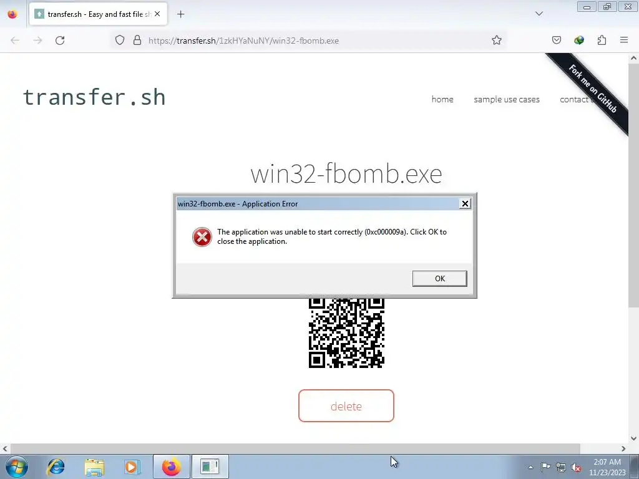The width and height of the screenshot is (639, 479).
Task: Bookmark this page with the star icon
Action: 496,41
